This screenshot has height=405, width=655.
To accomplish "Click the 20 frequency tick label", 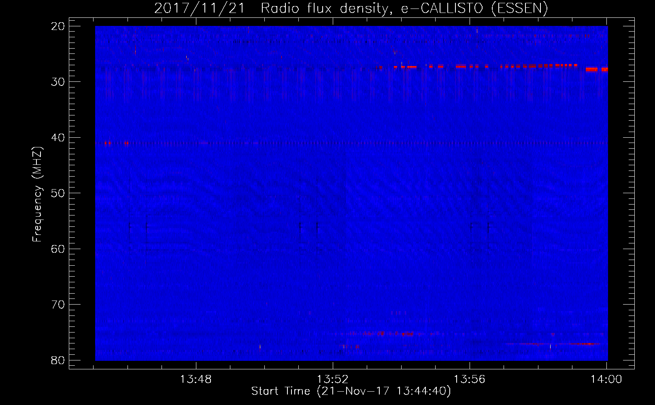I will point(58,26).
